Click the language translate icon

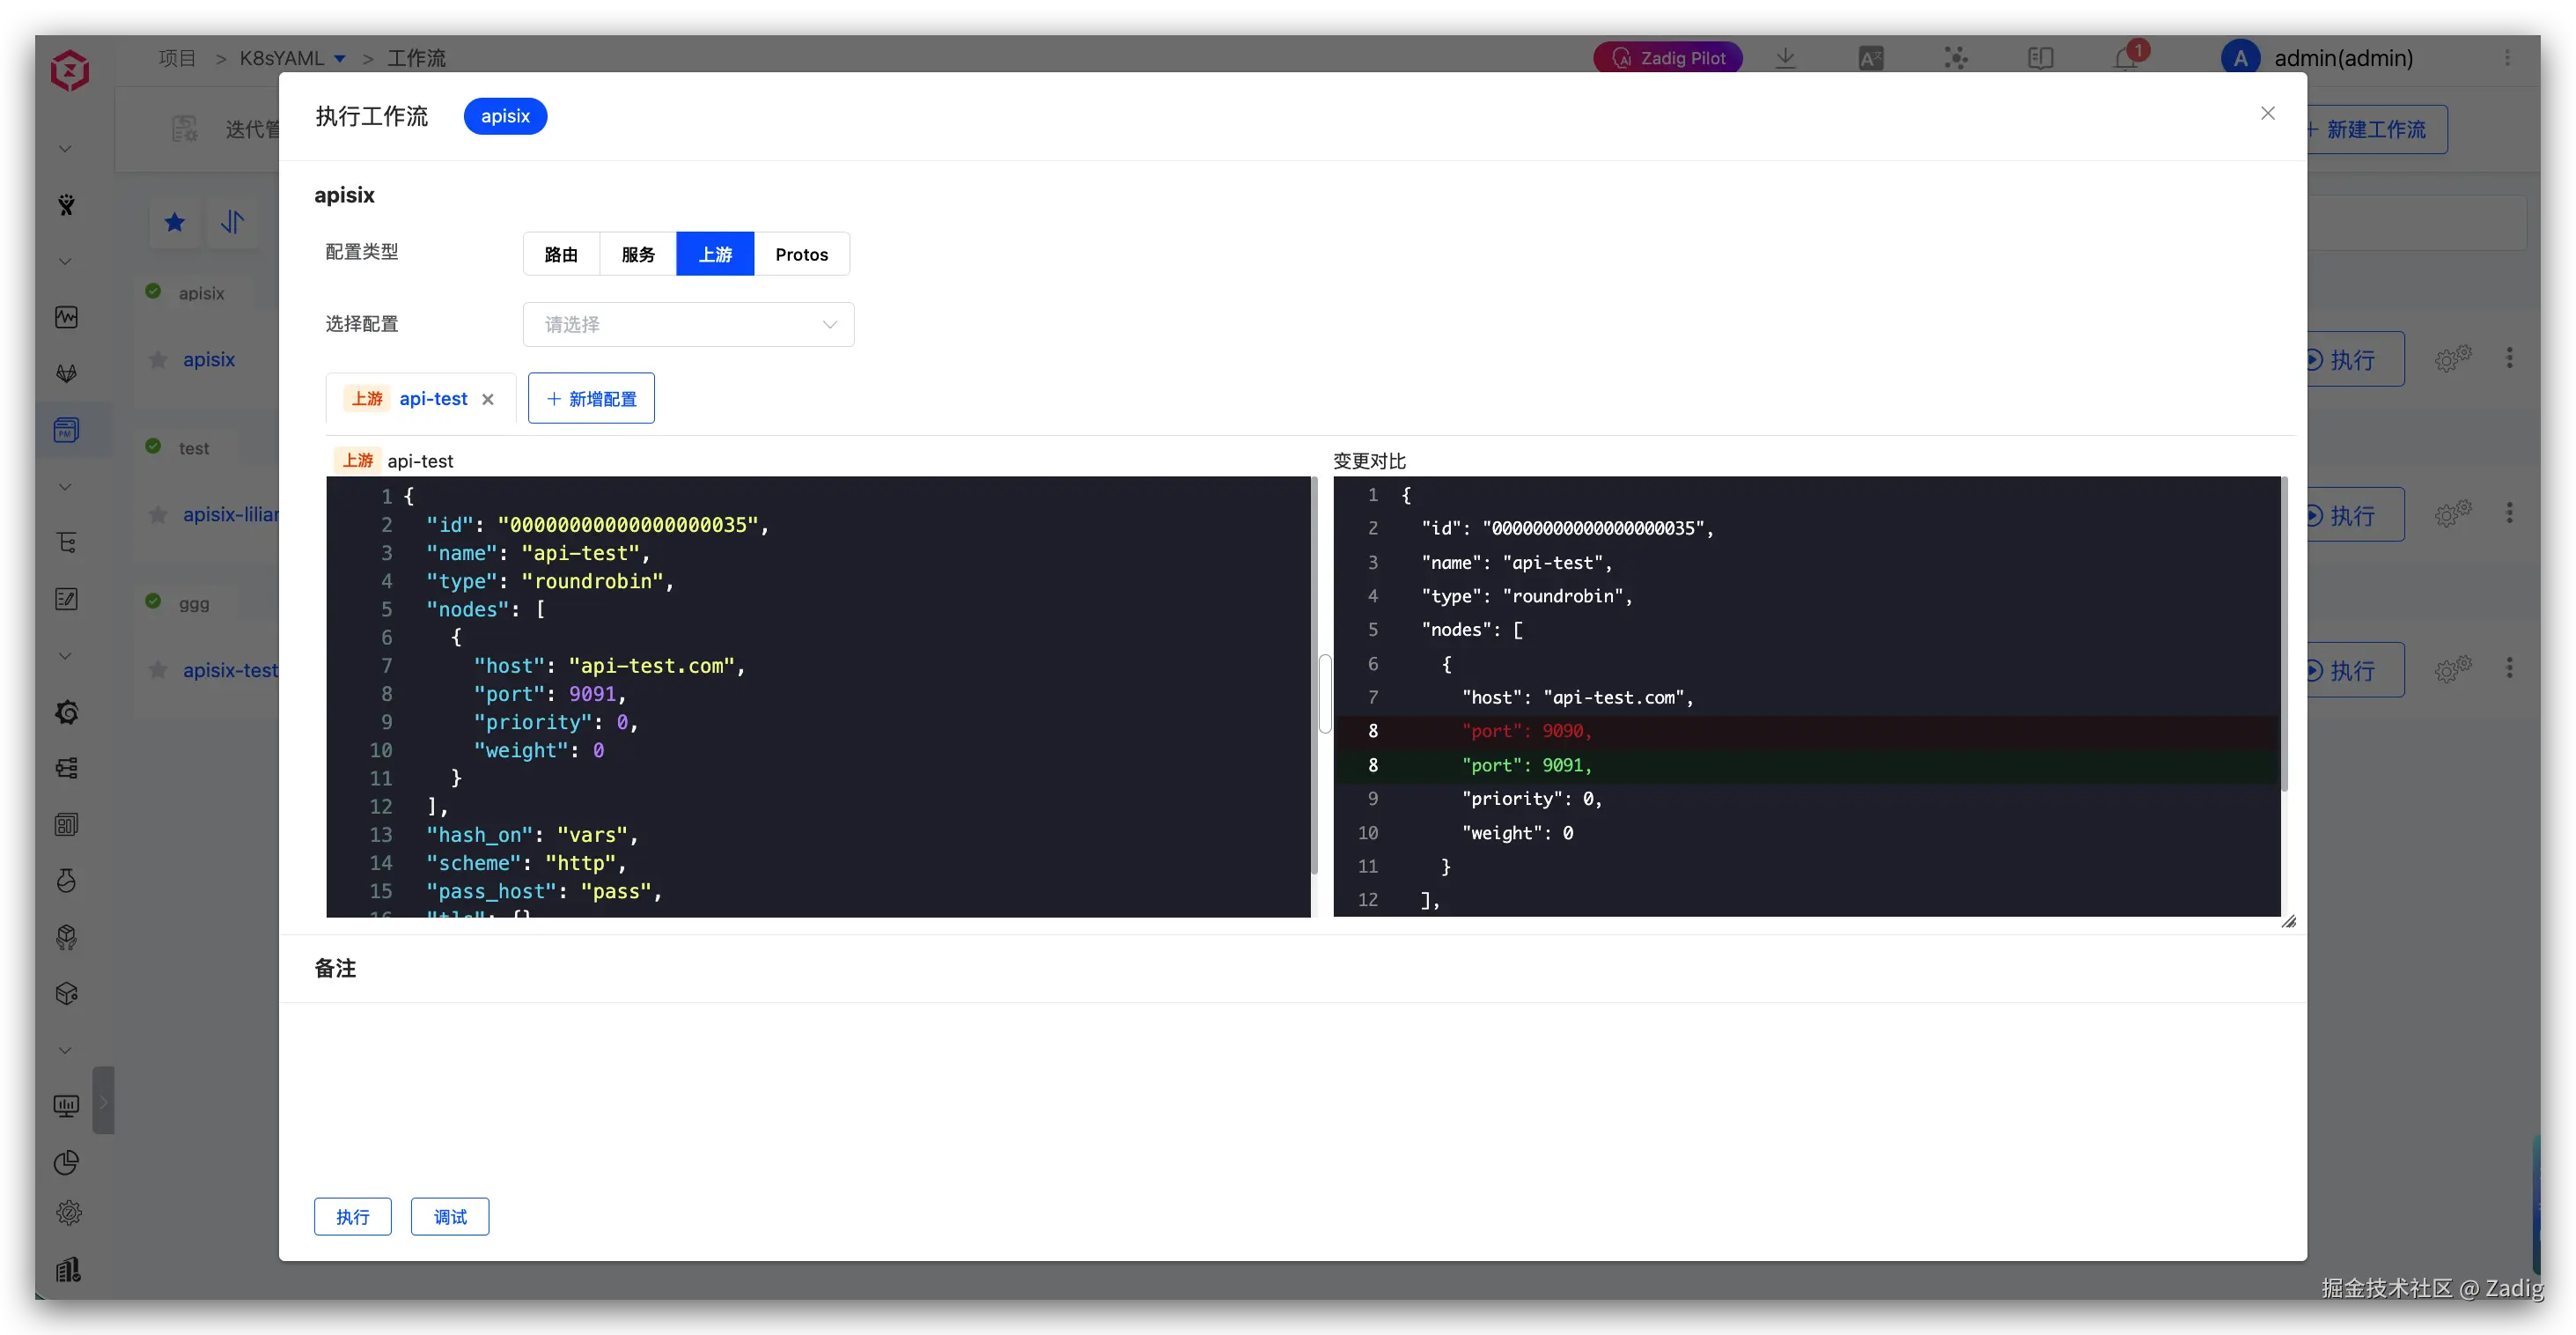point(1871,59)
